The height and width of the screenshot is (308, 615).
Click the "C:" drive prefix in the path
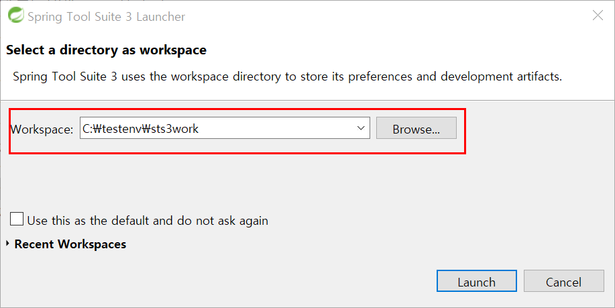tap(87, 129)
